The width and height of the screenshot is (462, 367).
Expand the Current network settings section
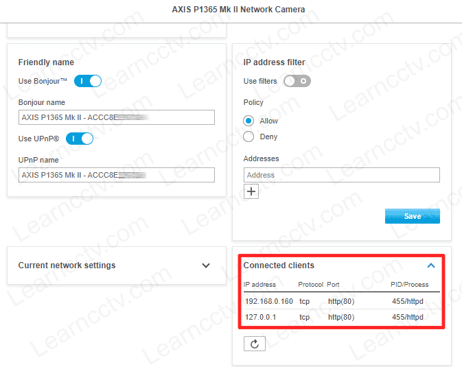click(x=206, y=265)
